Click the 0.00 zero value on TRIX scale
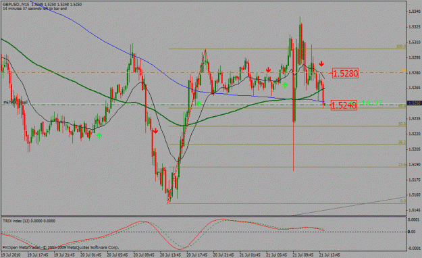 411,232
